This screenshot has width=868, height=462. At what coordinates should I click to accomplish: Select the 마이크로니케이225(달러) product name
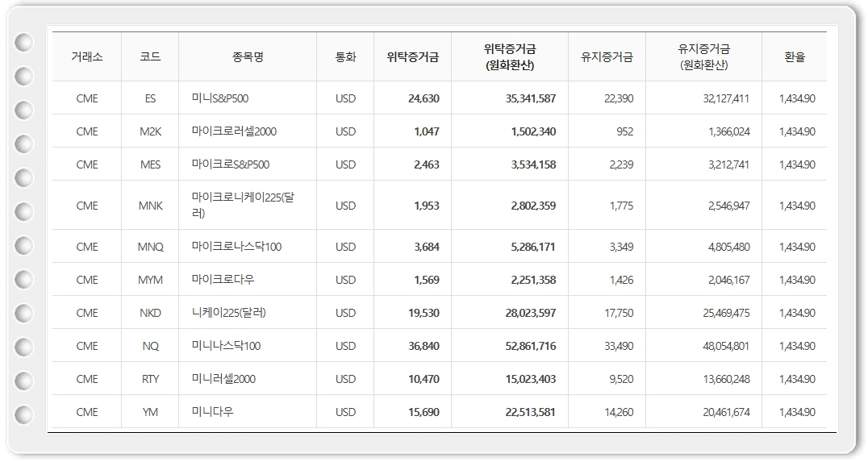[x=243, y=205]
